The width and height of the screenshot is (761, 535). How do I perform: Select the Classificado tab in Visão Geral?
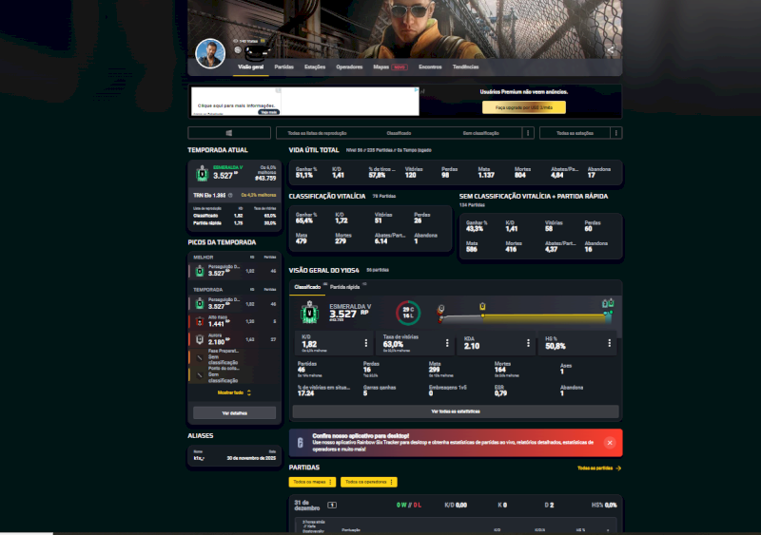[x=307, y=287]
